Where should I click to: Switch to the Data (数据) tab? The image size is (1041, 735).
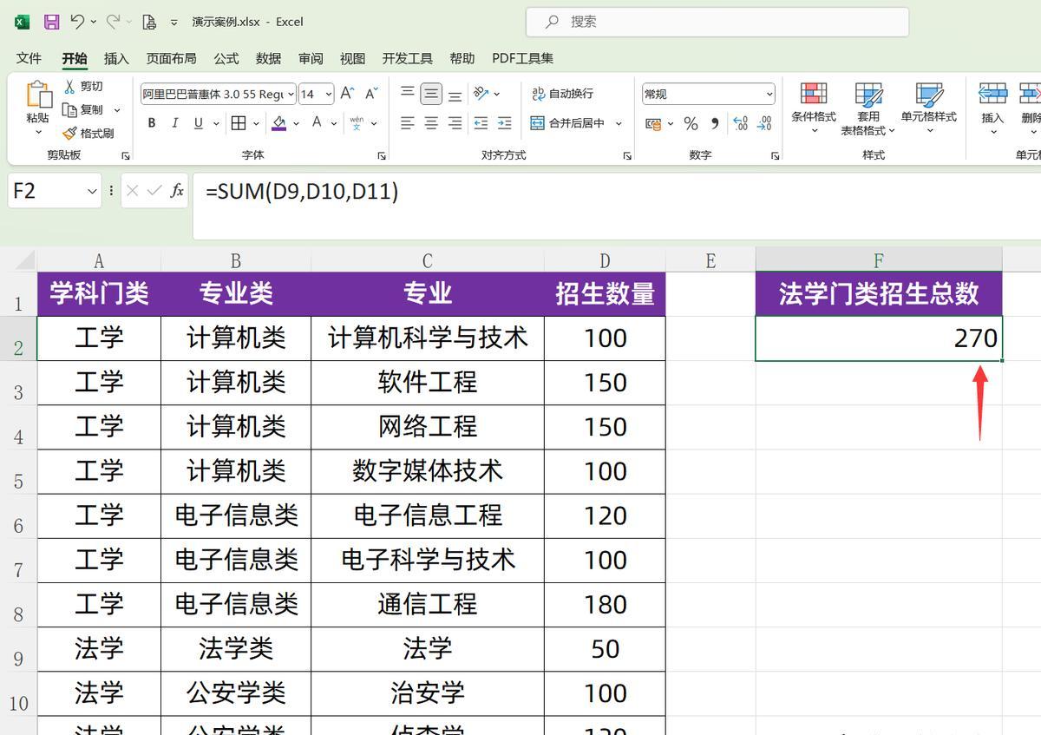(269, 58)
